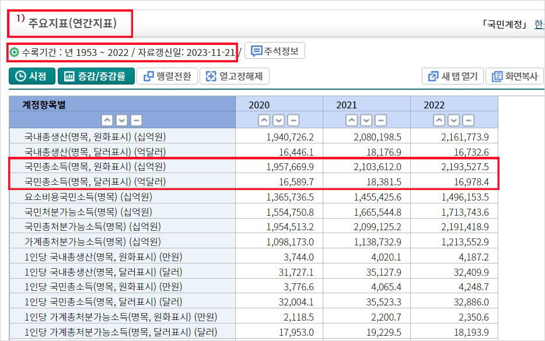The image size is (545, 341).
Task: Sort ascending using 2022 column up arrow
Action: point(439,121)
